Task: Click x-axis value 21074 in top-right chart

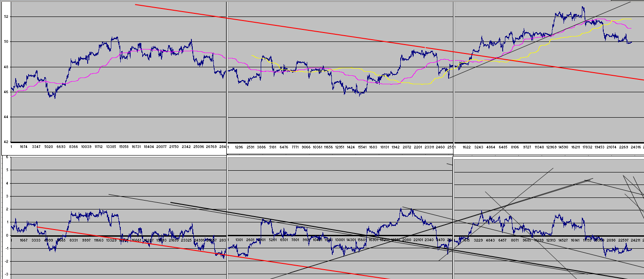Action: [x=611, y=147]
